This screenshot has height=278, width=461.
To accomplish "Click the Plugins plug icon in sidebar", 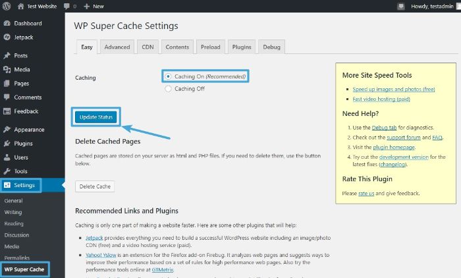I will click(x=7, y=143).
